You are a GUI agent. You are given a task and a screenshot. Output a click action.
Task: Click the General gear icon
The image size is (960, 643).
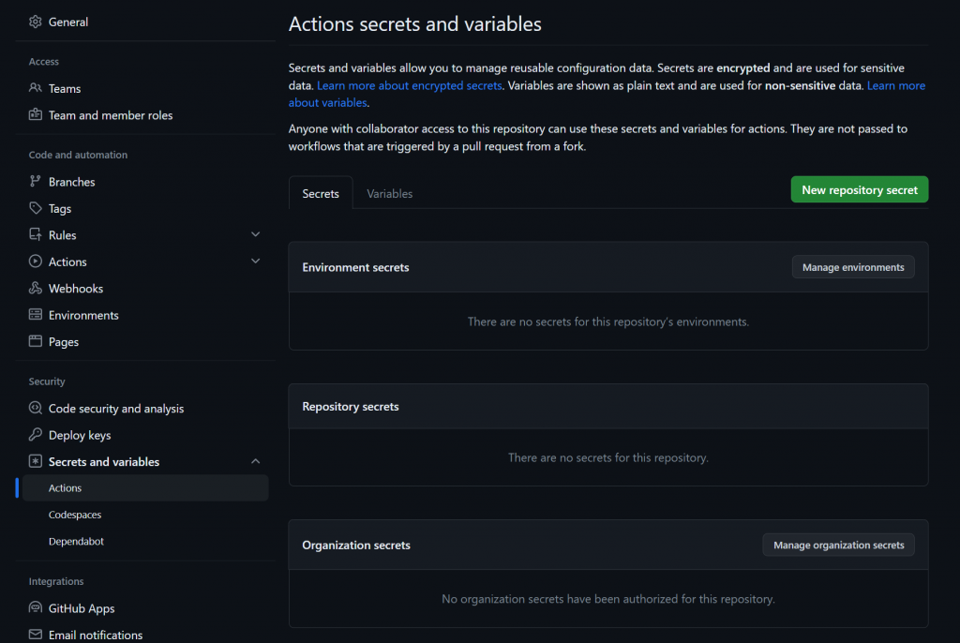[x=36, y=22]
